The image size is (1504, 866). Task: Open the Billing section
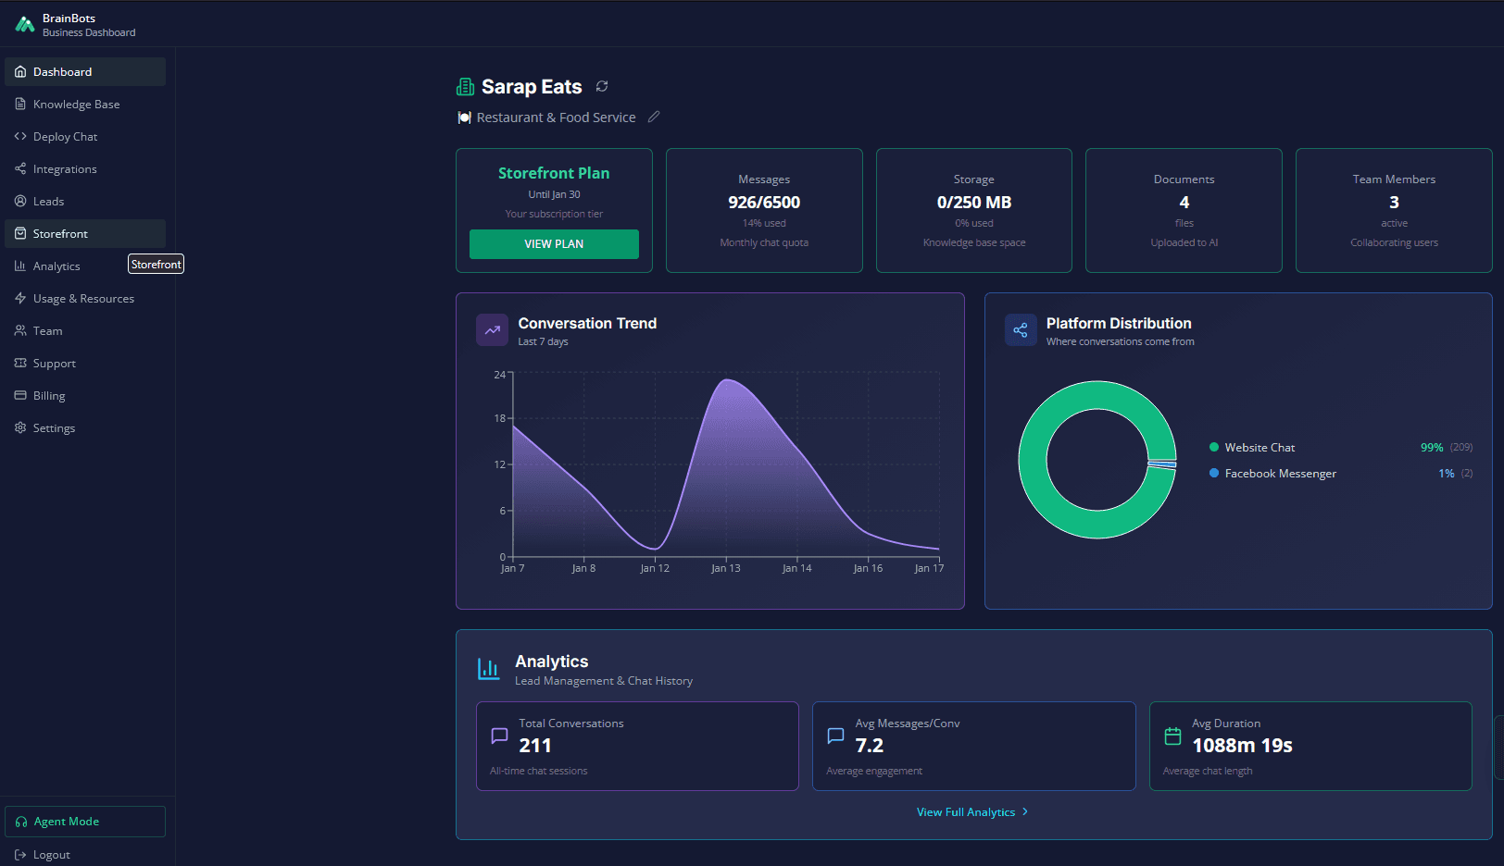coord(48,395)
